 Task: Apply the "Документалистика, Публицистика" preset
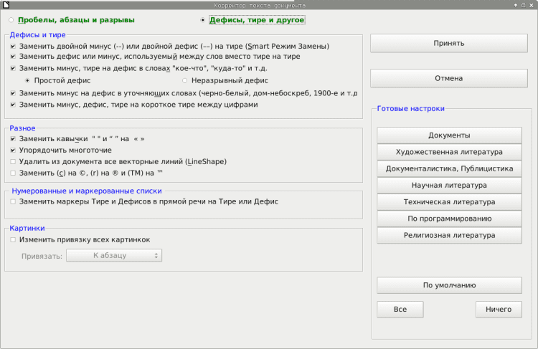coord(449,168)
